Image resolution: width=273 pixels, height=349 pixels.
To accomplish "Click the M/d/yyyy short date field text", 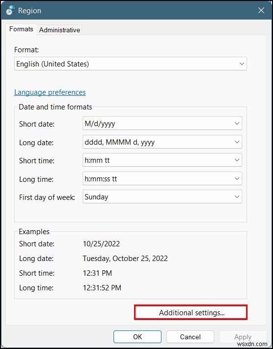I will tap(100, 124).
